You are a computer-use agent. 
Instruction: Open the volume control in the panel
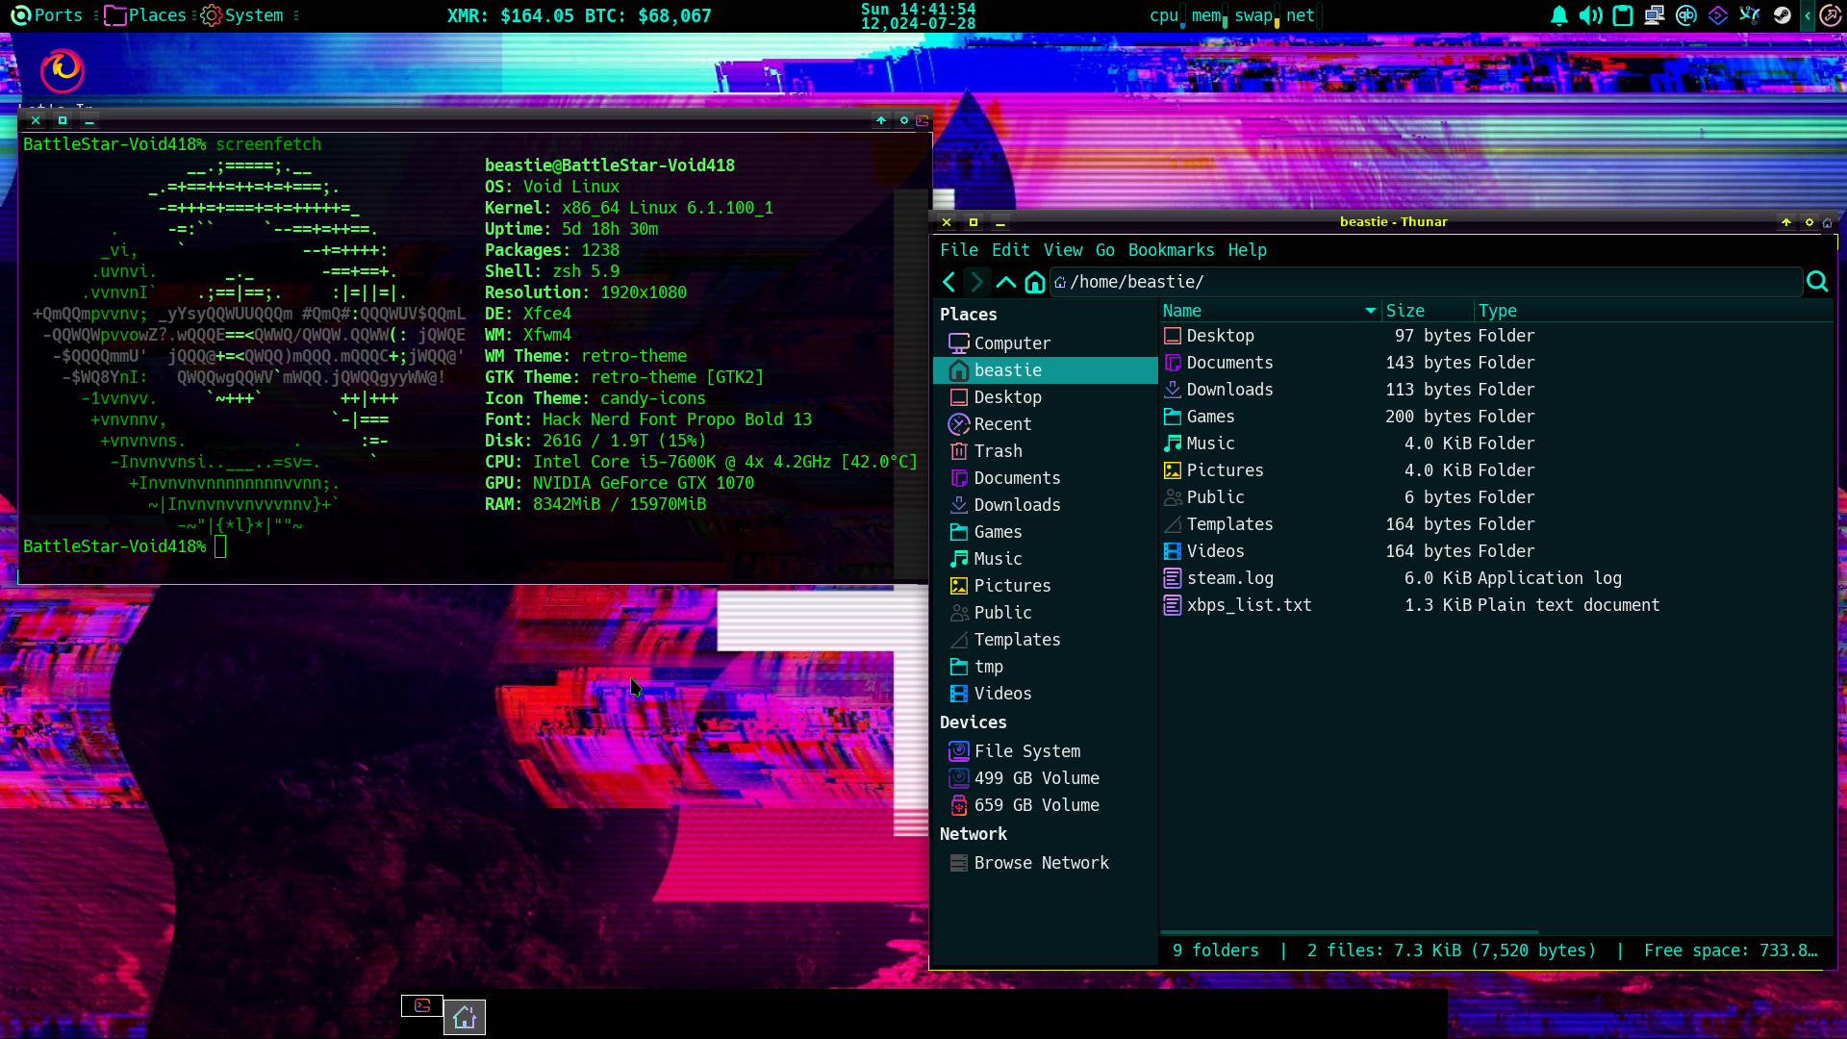[1590, 15]
